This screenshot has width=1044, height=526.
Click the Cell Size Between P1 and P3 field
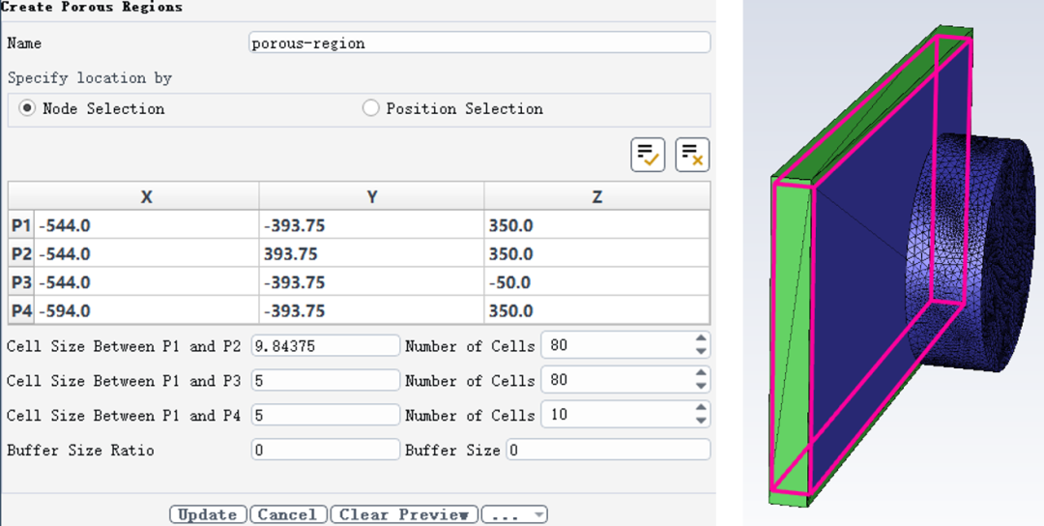pos(325,381)
